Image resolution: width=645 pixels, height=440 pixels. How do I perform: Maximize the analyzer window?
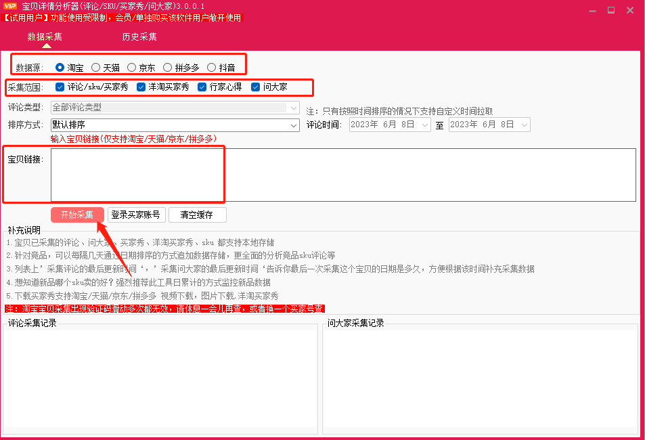point(611,10)
